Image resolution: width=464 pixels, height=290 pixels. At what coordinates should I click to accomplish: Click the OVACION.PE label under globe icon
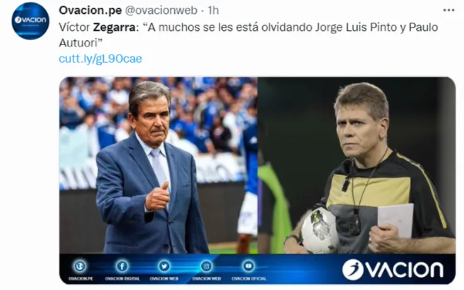point(80,279)
